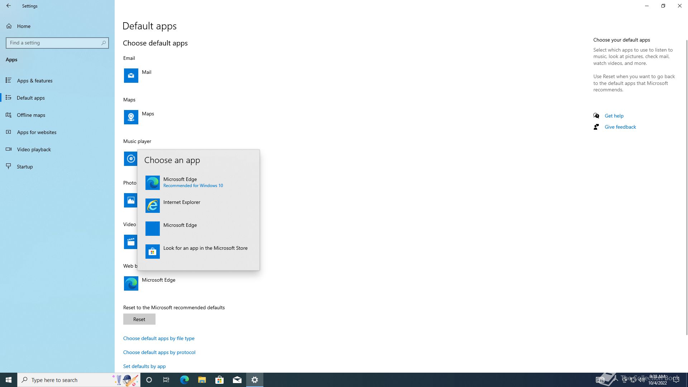Click the Find a setting search field
Image resolution: width=688 pixels, height=387 pixels.
click(x=57, y=43)
